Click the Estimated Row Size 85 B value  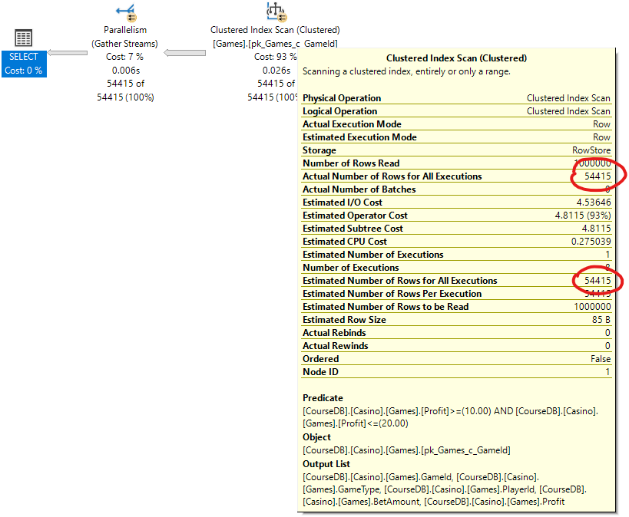(x=601, y=319)
